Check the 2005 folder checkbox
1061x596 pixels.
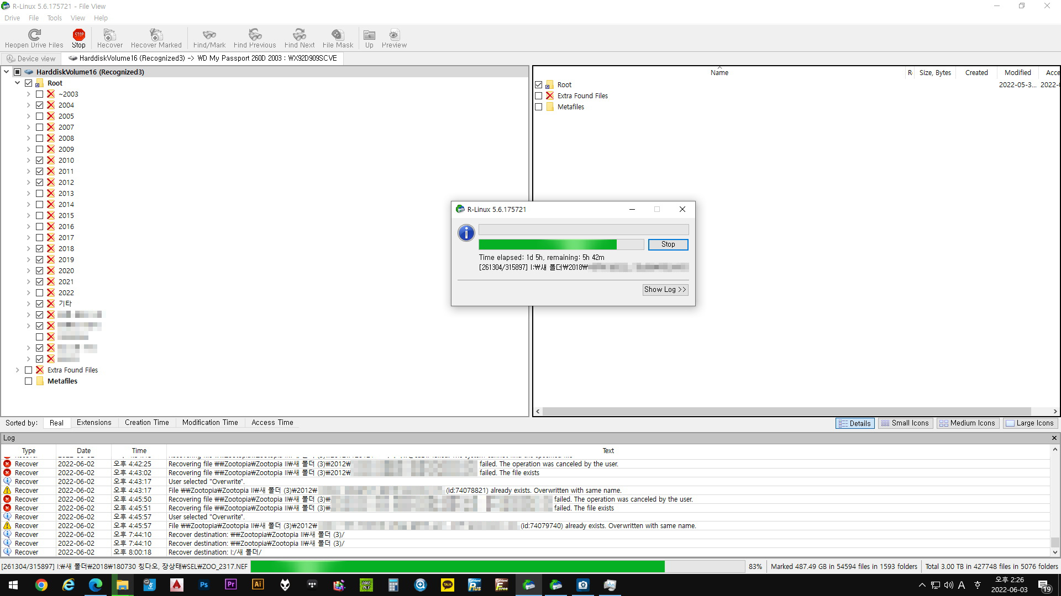39,116
